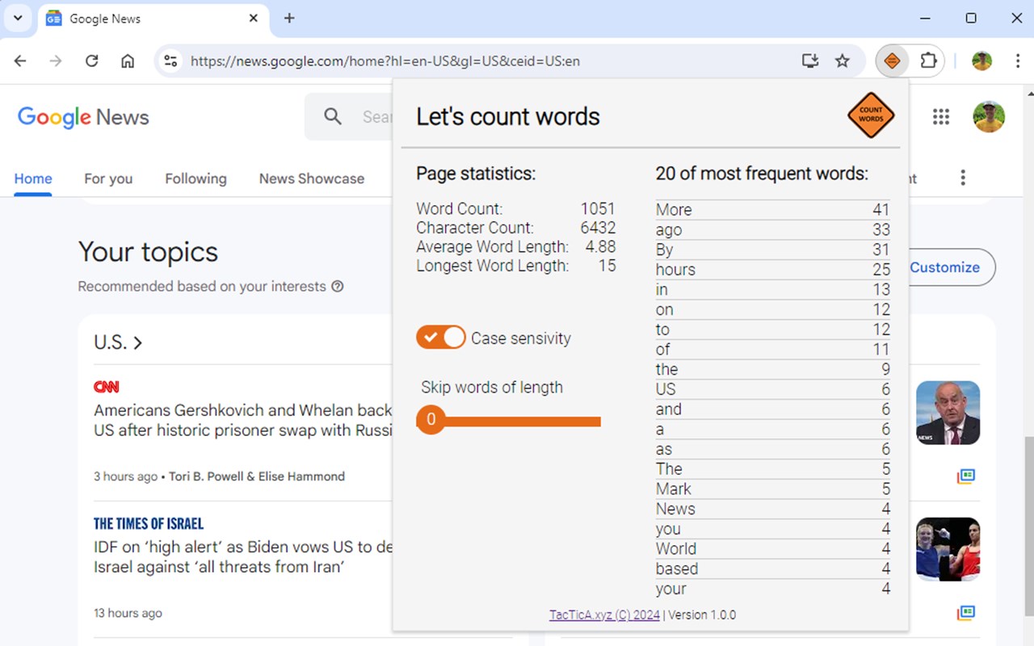Select the "World" frequent word row
Viewport: 1034px width, 646px height.
pyautogui.click(x=773, y=549)
